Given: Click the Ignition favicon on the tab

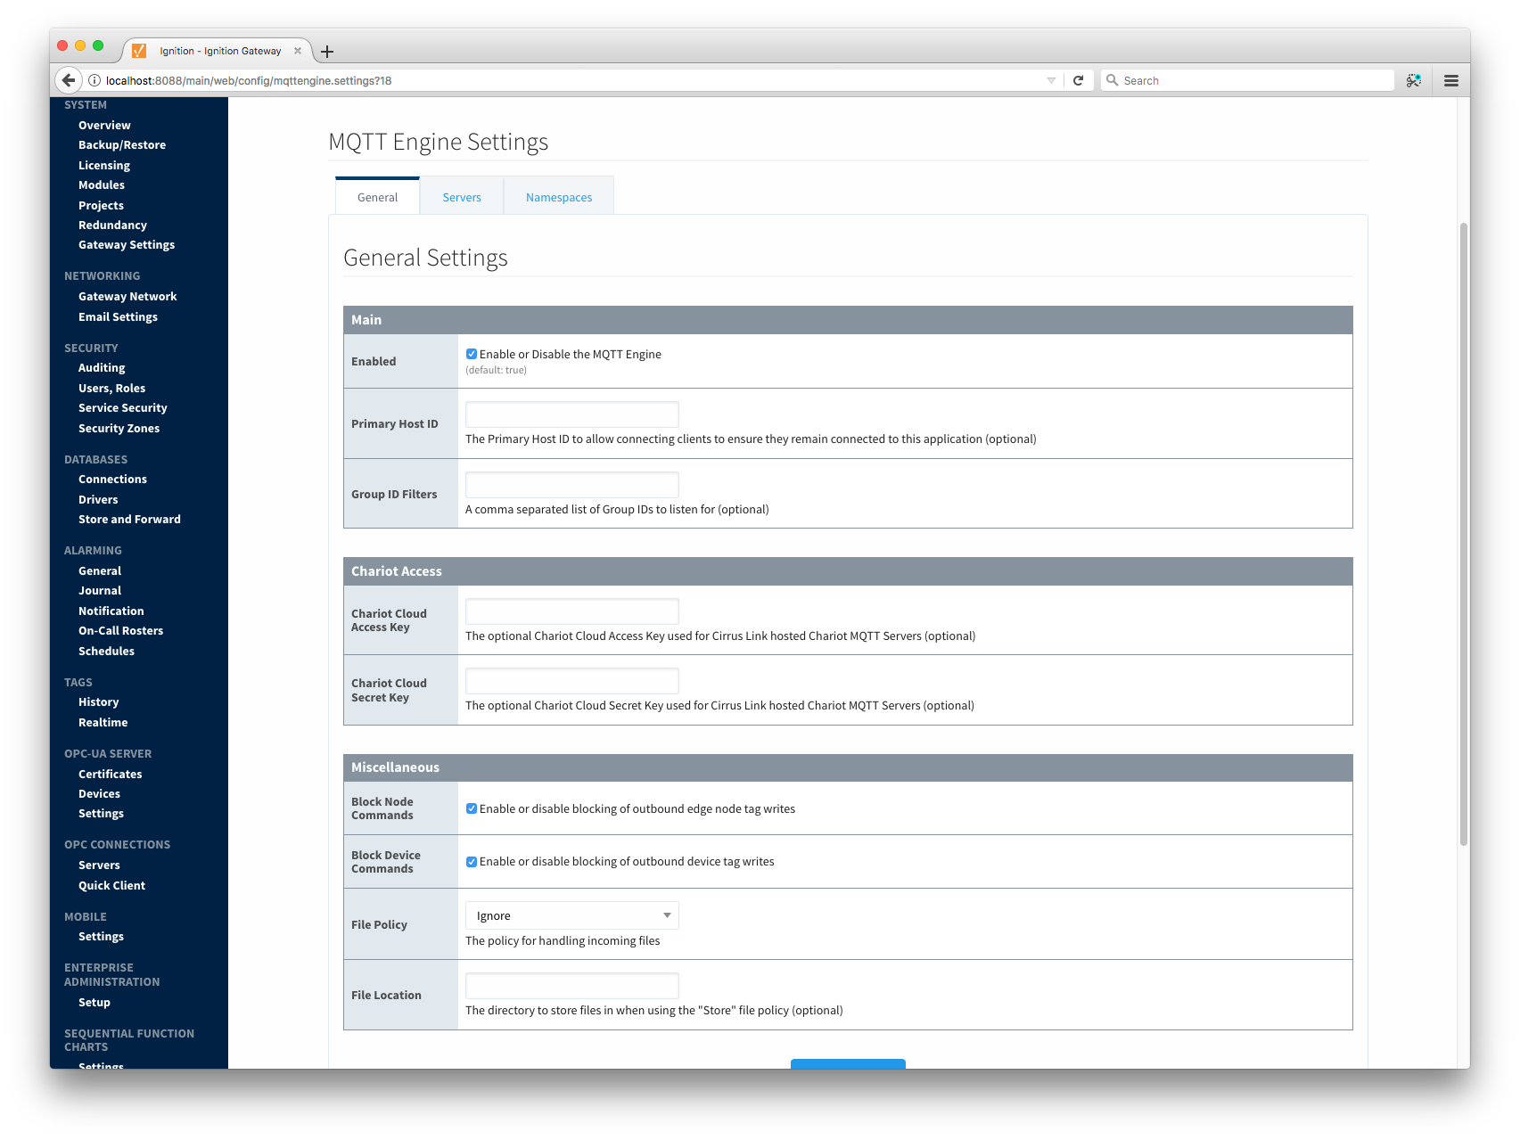Looking at the screenshot, I should 139,51.
